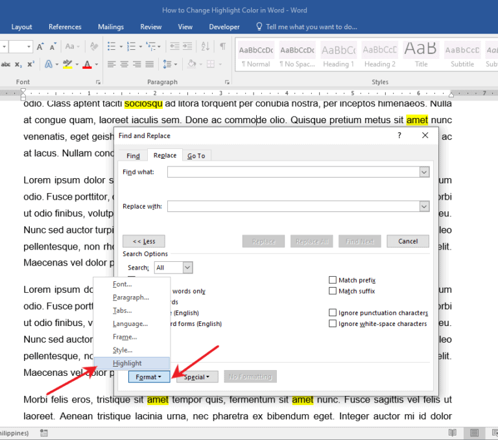Click Cancel in Find and Replace
Viewport: 498px width, 440px height.
(408, 241)
